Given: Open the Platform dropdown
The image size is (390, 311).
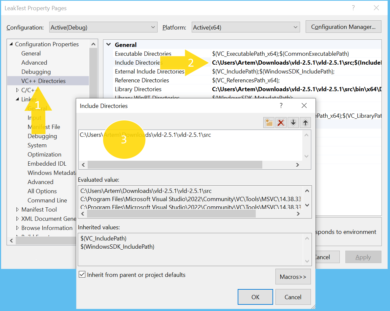Looking at the screenshot, I should click(295, 27).
